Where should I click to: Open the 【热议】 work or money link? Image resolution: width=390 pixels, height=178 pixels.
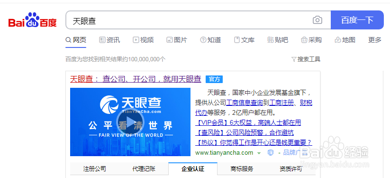(x=254, y=142)
